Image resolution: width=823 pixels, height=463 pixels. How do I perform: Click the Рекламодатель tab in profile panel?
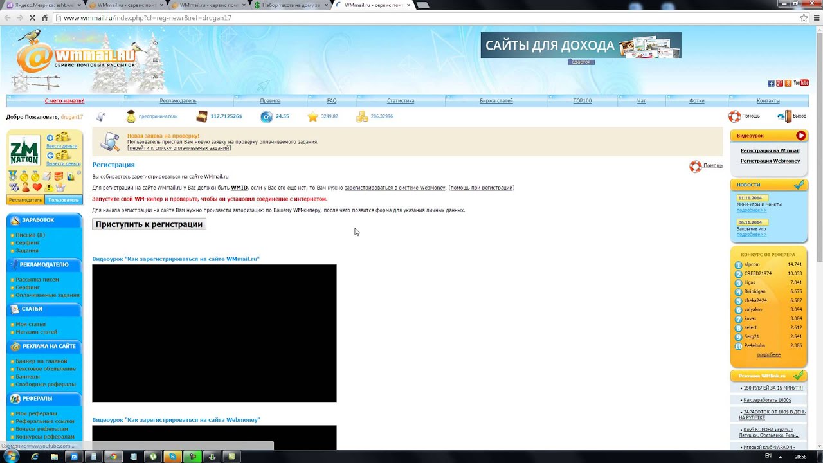tap(26, 200)
